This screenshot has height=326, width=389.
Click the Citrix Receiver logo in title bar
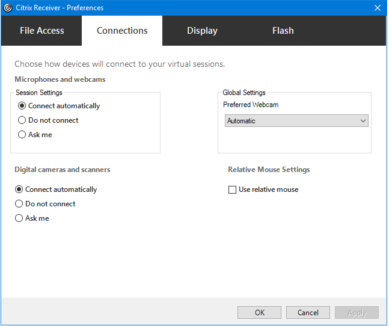click(x=8, y=8)
